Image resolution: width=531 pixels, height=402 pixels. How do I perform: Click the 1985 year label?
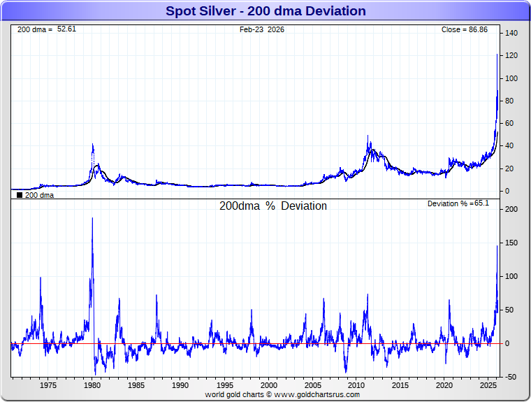(136, 385)
